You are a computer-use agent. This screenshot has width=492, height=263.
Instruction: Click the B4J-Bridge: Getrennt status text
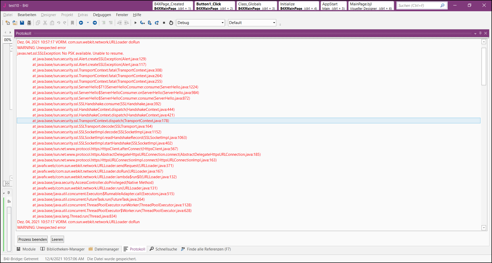pyautogui.click(x=21, y=259)
